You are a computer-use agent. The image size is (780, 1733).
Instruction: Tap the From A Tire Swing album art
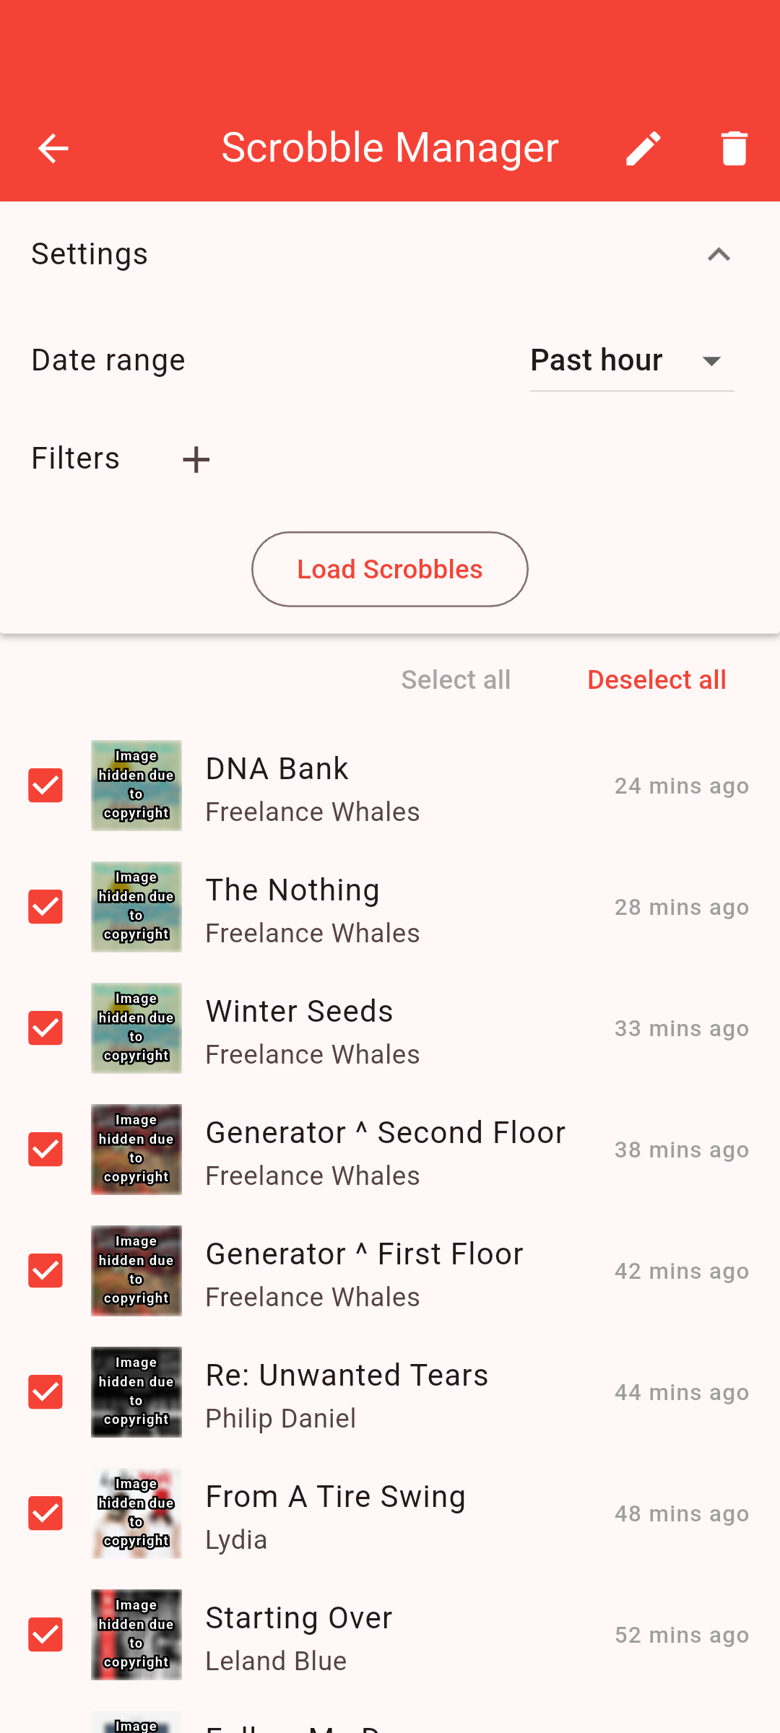(x=136, y=1513)
